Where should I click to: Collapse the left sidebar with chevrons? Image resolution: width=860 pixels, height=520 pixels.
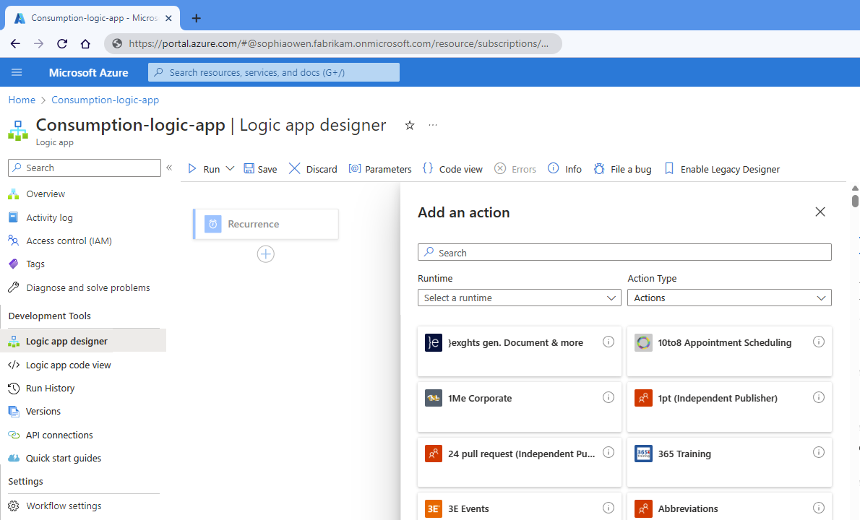point(169,168)
